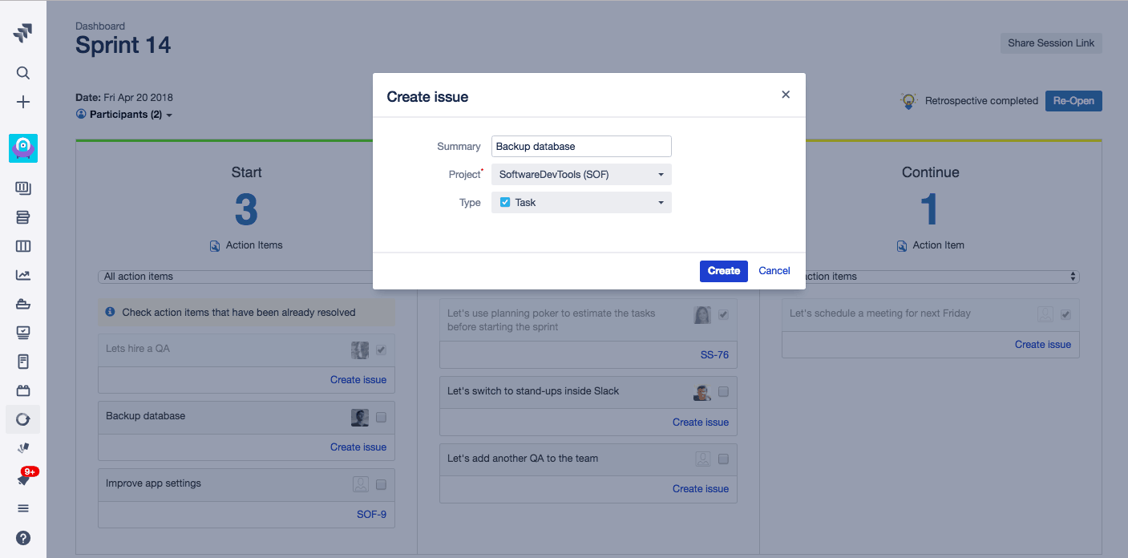Image resolution: width=1128 pixels, height=558 pixels.
Task: Click the Jira logo at the top of sidebar
Action: tap(22, 32)
